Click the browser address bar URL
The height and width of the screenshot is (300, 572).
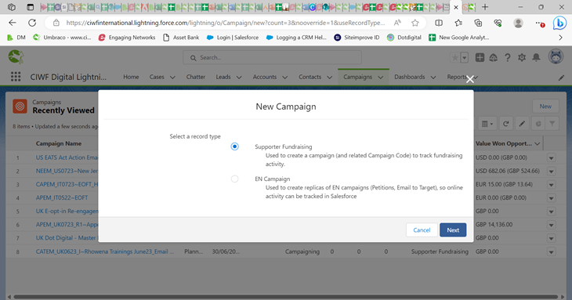click(225, 23)
